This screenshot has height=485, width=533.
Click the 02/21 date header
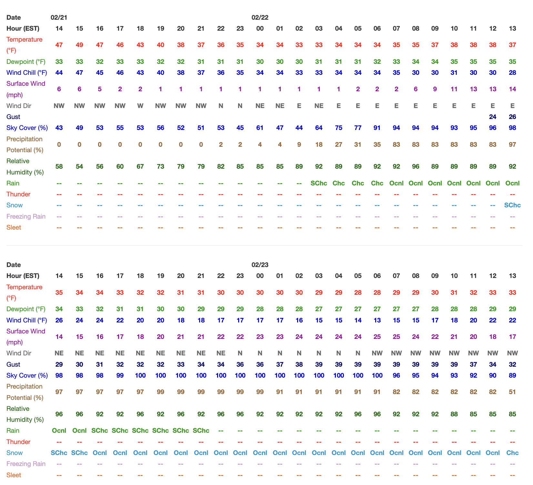(x=59, y=17)
